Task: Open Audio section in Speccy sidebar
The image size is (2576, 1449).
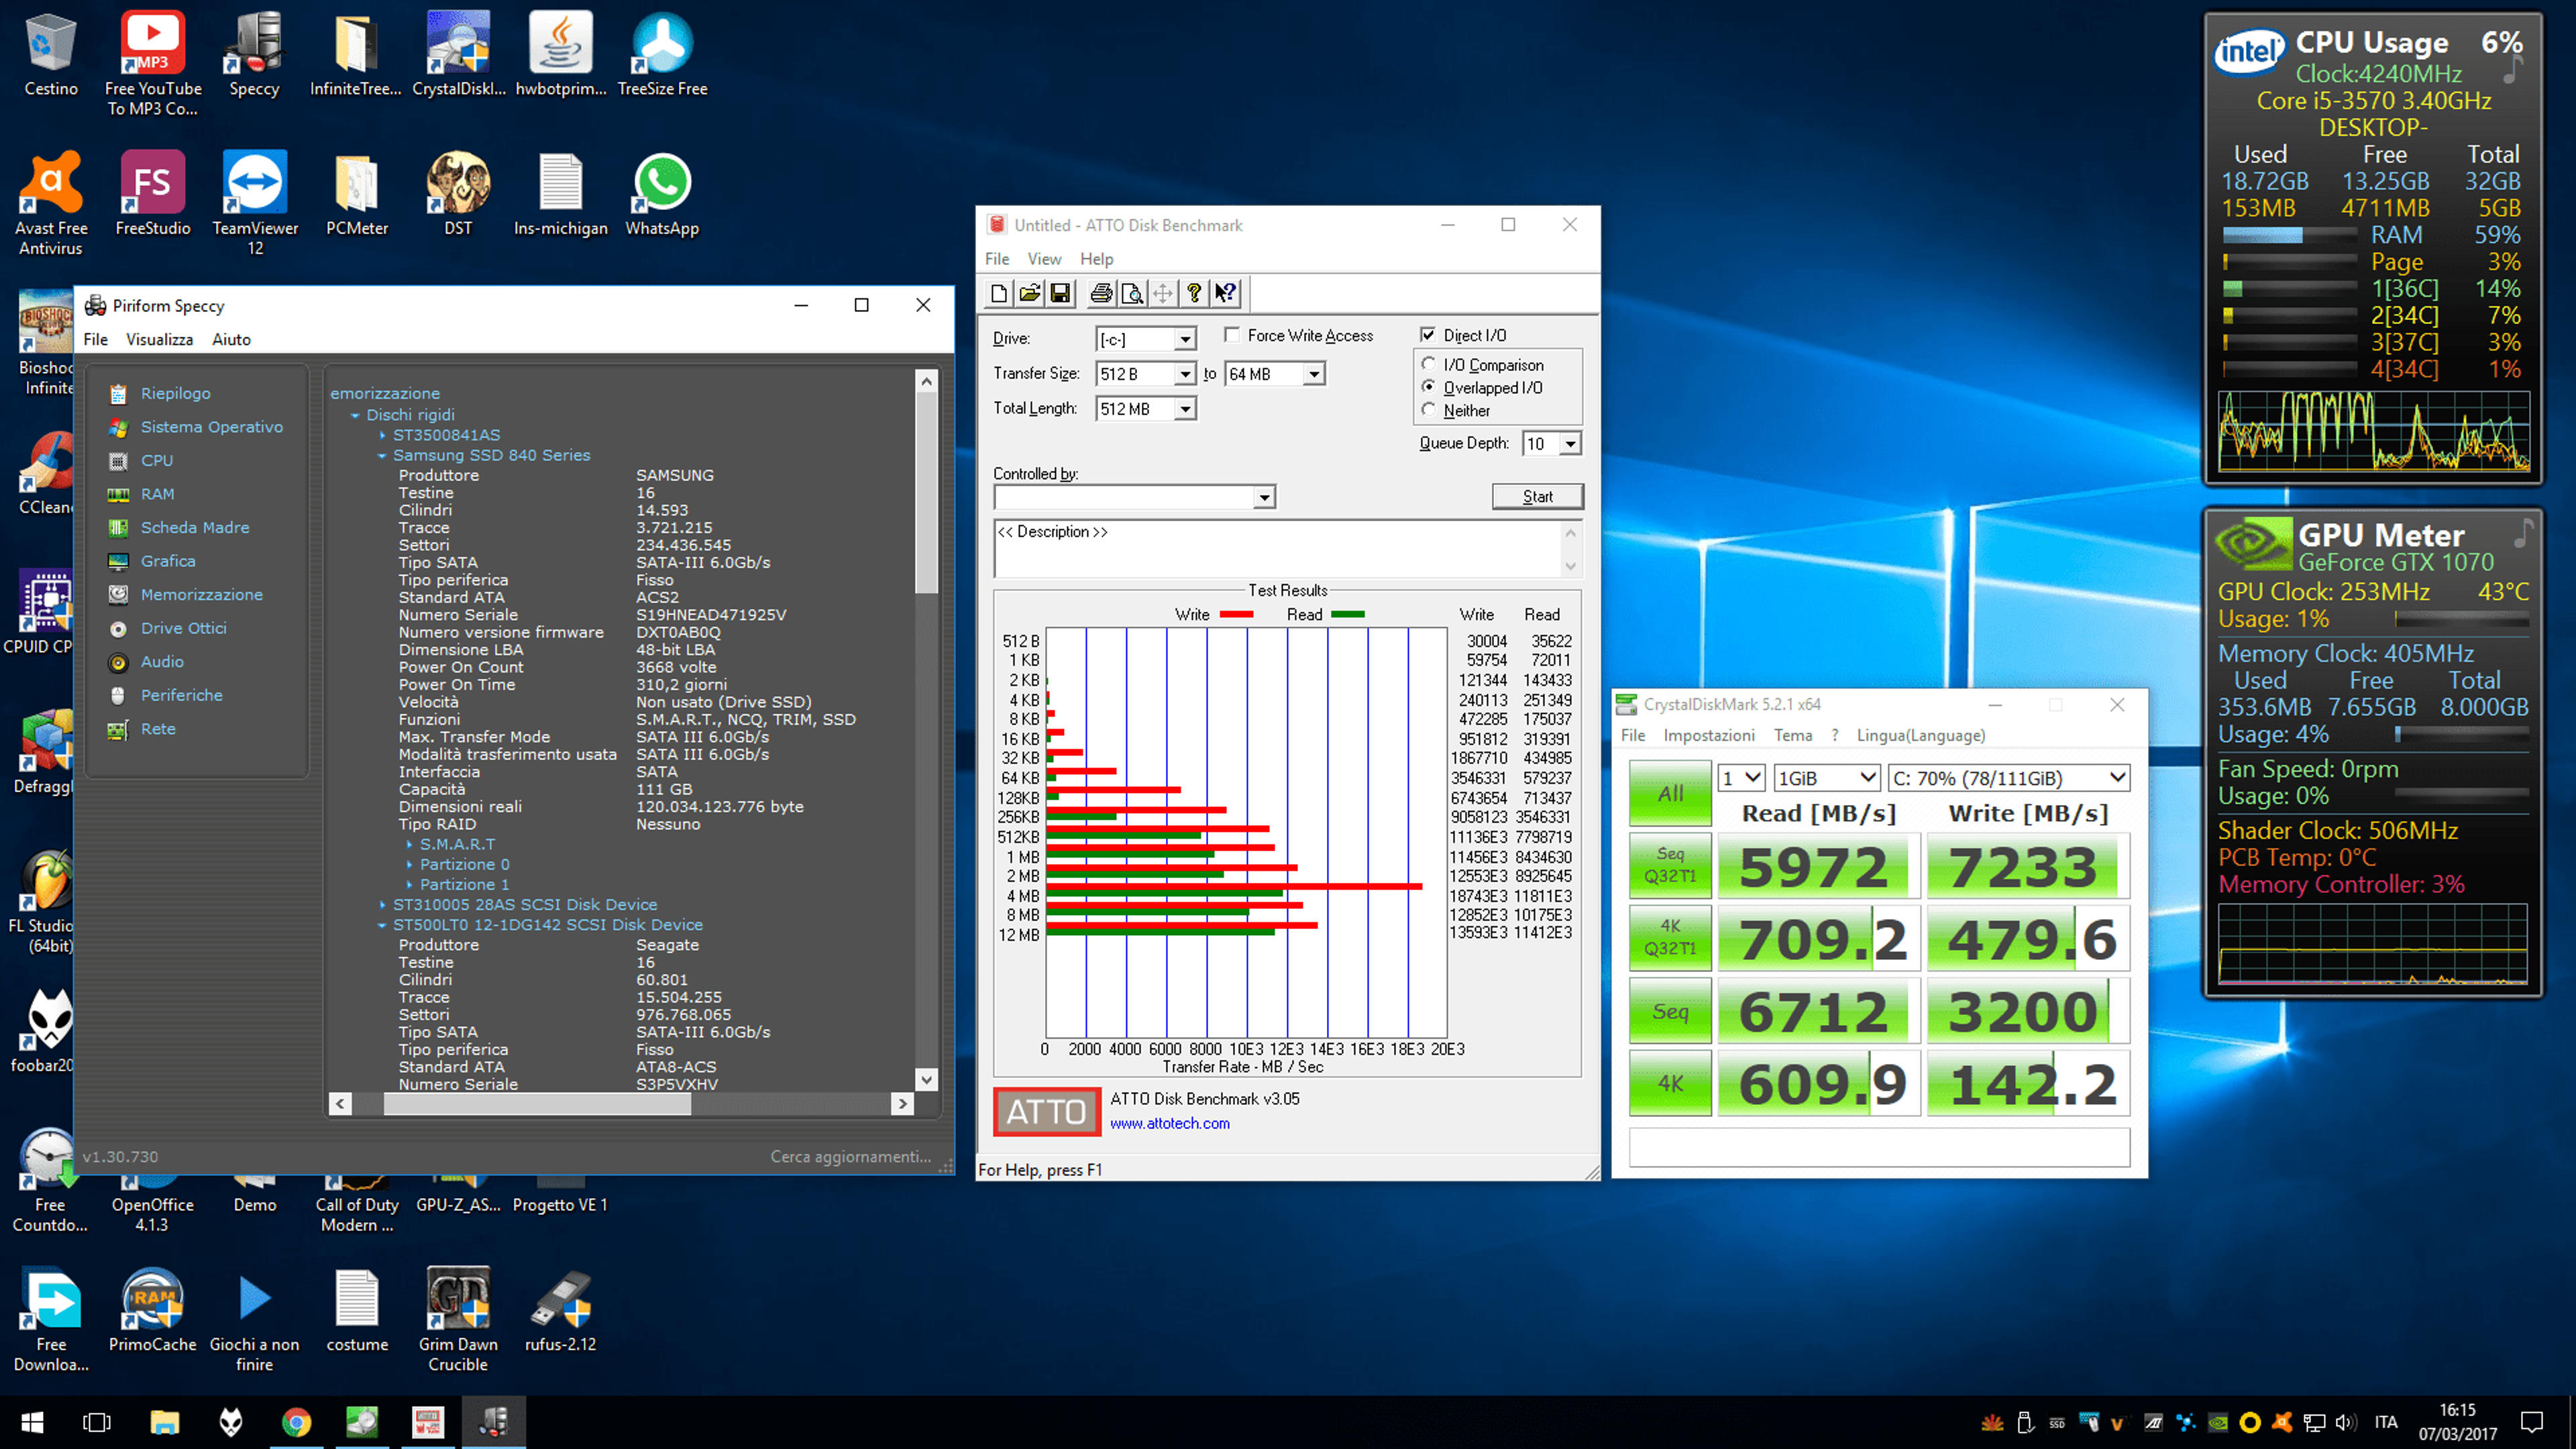Action: 161,661
